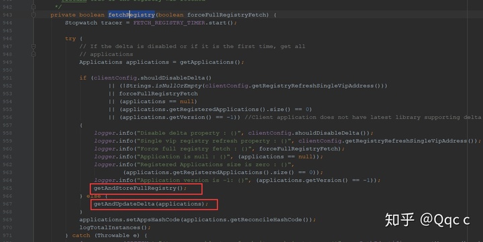Click FETCH_REGISTRY_TIMER constant on line 944

pos(169,23)
